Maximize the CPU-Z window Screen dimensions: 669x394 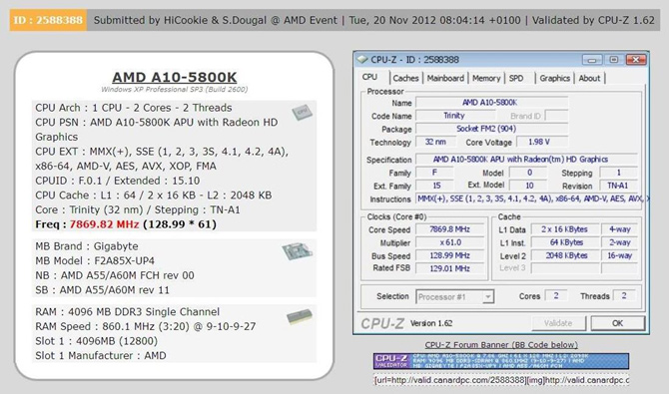[x=614, y=60]
